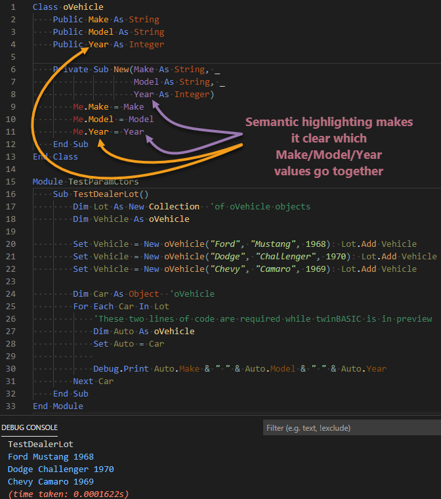
Task: Click 'Dim Vehicle As oVehicle' line
Action: pos(131,219)
